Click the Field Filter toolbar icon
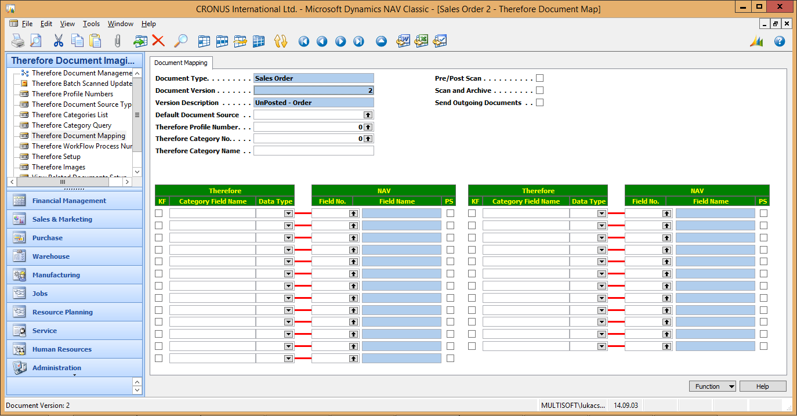797x416 pixels. (x=204, y=41)
